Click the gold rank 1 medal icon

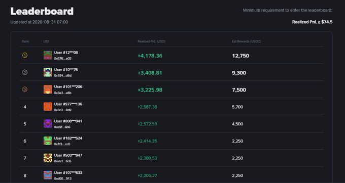pyautogui.click(x=25, y=55)
